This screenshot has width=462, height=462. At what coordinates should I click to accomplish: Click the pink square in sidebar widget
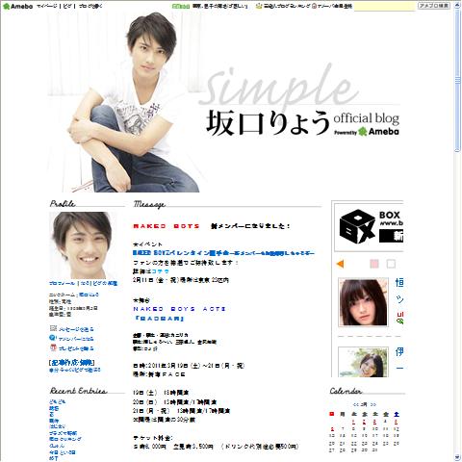tap(374, 264)
